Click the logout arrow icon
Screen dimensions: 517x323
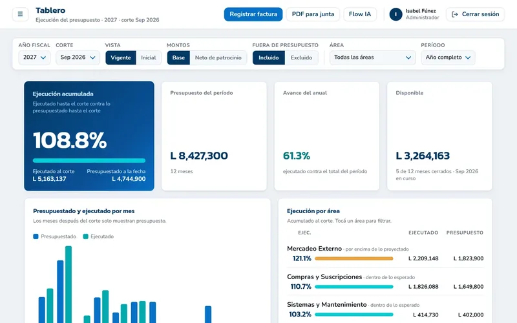coord(455,14)
